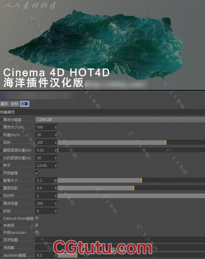Uncheck the checked 开启 chop checkbox

(37, 173)
